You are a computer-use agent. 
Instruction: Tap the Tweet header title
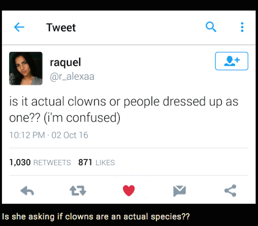pos(61,28)
